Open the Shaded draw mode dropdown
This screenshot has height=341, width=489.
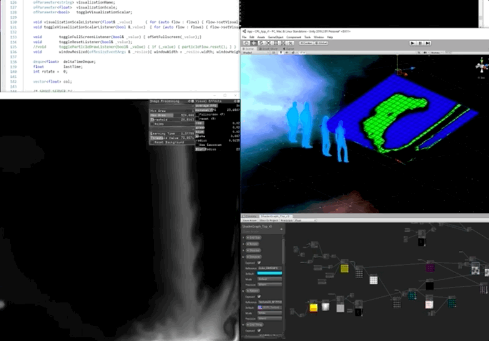(256, 53)
